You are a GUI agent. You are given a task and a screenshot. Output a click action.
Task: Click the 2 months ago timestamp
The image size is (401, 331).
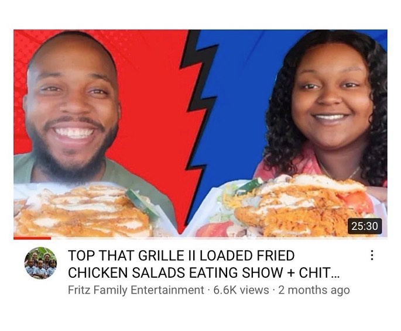pos(314,290)
